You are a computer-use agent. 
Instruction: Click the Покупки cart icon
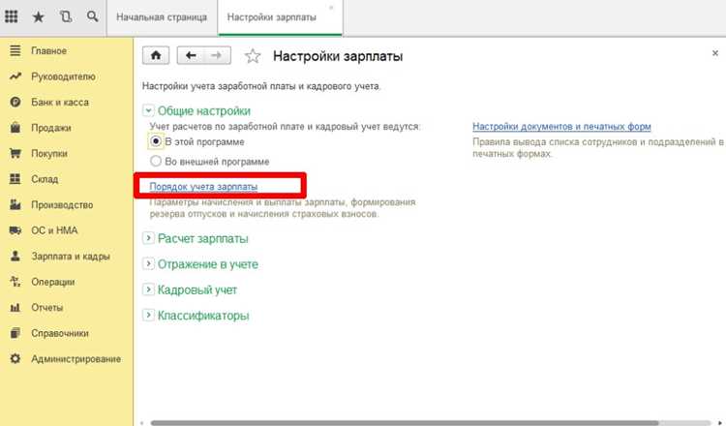[15, 153]
